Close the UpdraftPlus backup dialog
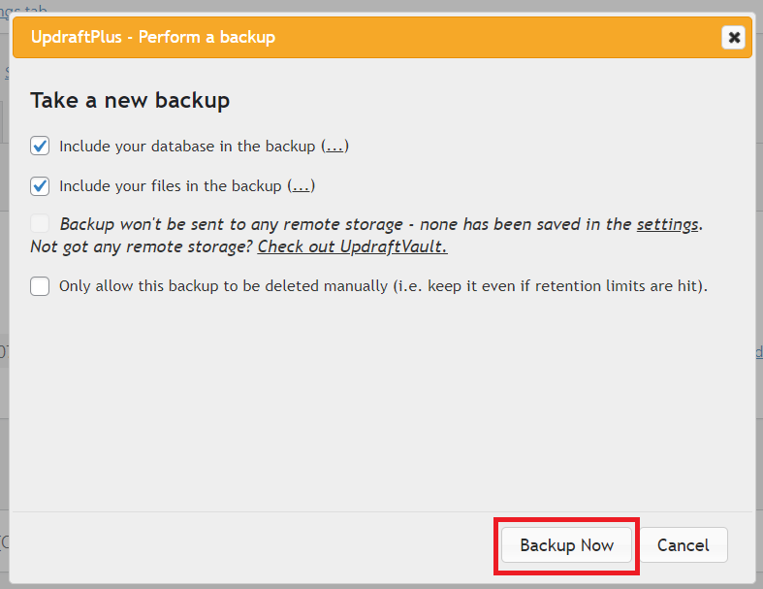The width and height of the screenshot is (763, 589). [734, 38]
